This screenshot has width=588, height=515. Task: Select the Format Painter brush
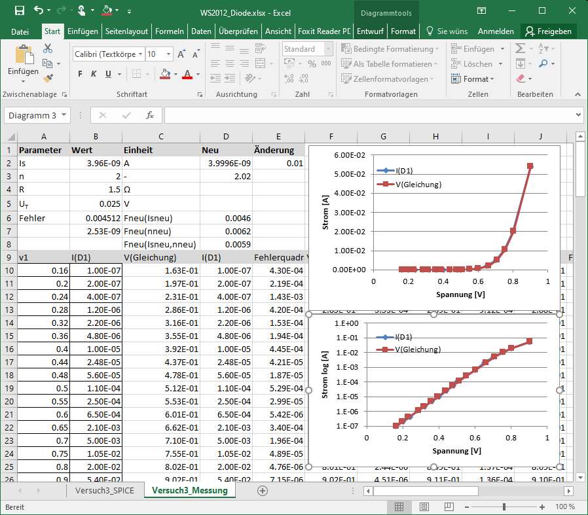[48, 79]
